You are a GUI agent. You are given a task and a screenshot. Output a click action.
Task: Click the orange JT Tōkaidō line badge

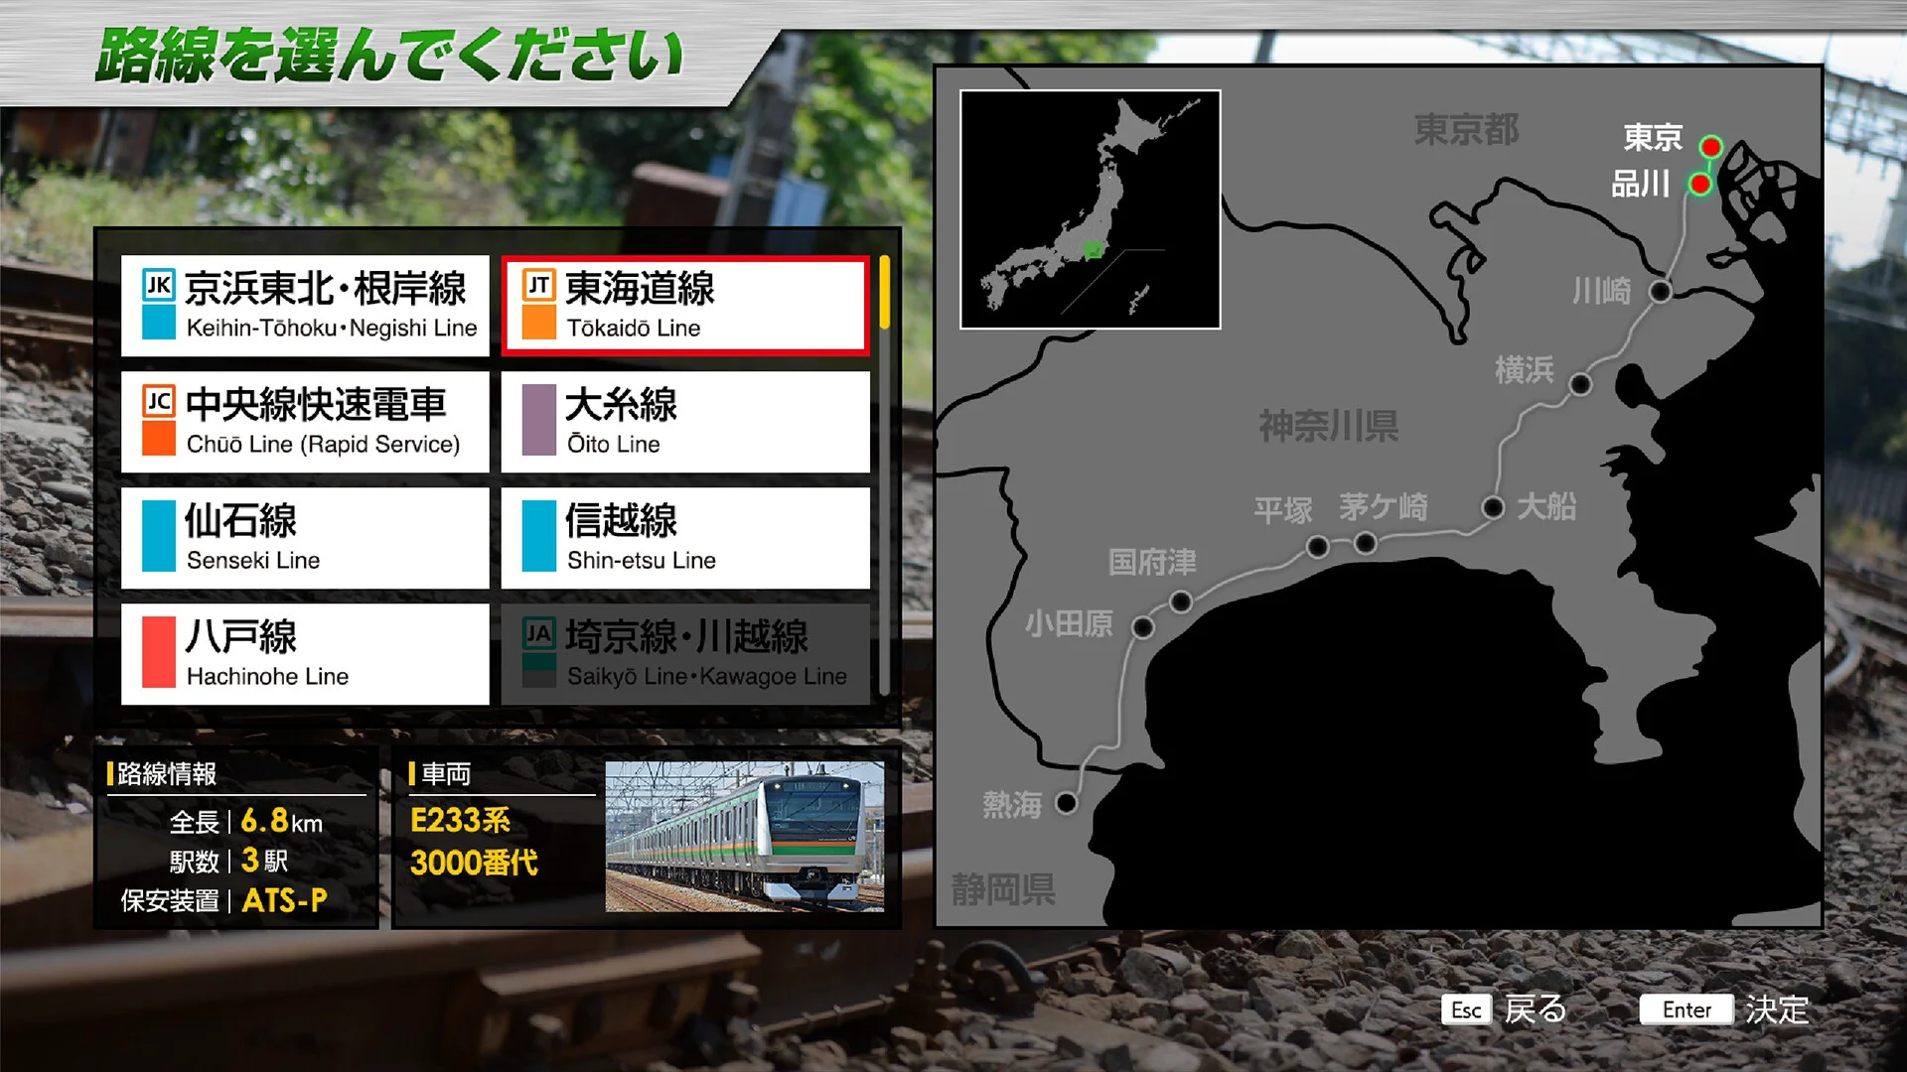click(x=538, y=285)
